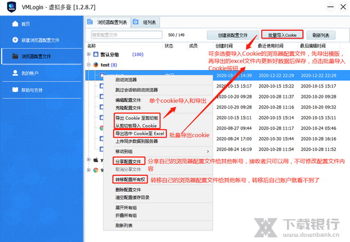
Task: Sort by the 最后编辑时间 column header
Action: [313, 45]
